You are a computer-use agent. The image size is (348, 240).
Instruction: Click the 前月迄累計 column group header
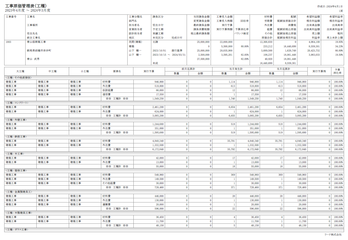[x=188, y=69]
